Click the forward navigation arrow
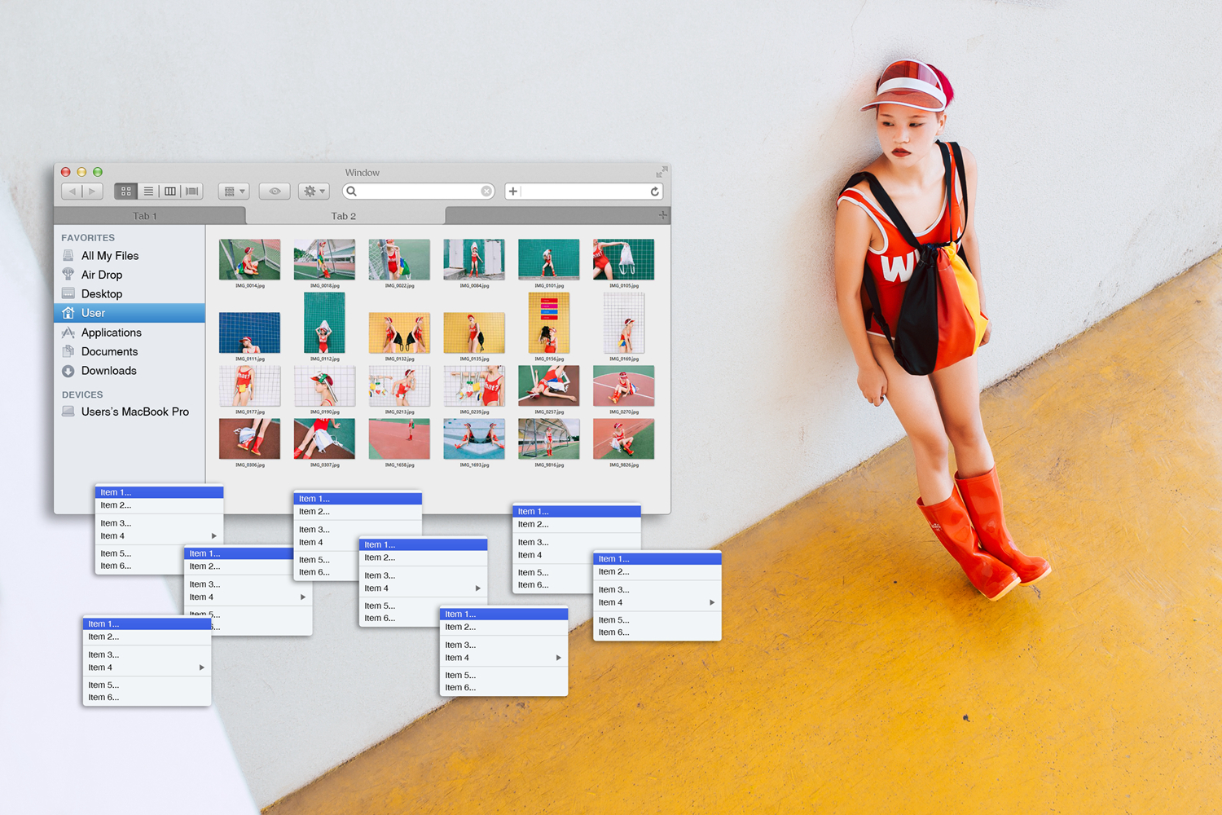 click(x=93, y=192)
